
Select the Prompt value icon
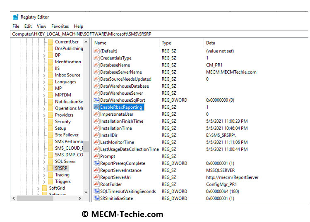pos(96,156)
